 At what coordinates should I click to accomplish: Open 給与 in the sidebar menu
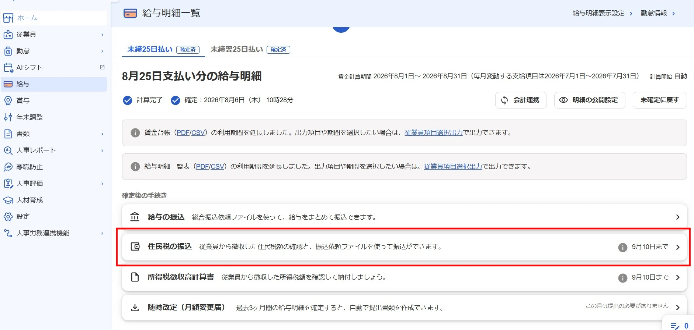coord(54,84)
